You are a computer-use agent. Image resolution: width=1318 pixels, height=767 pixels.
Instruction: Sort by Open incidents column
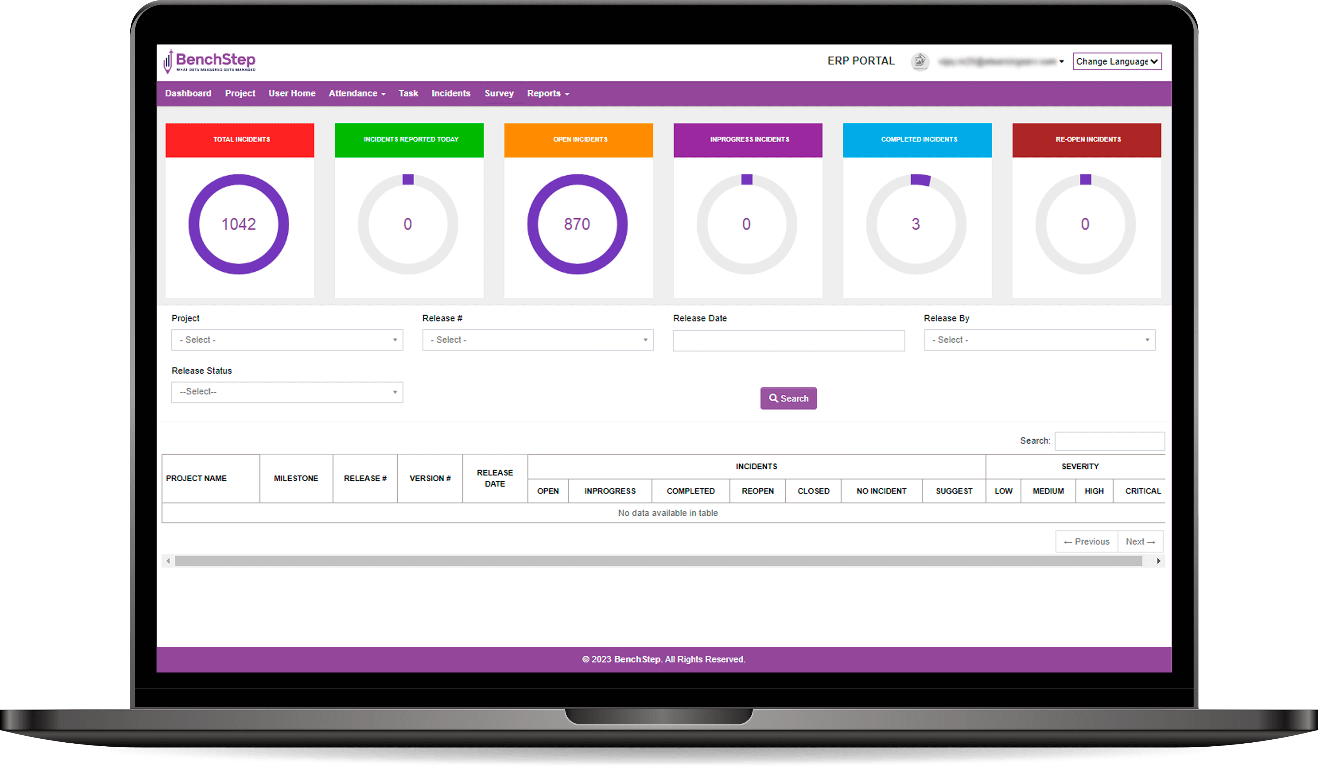(x=548, y=491)
